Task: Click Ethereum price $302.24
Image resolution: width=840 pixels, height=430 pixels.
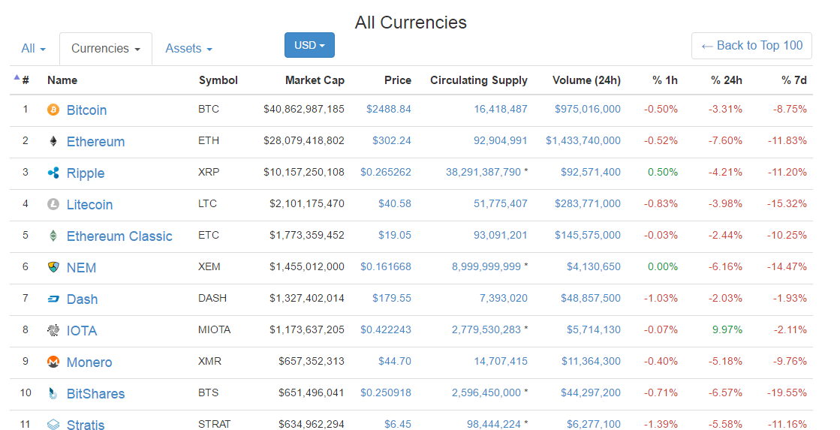Action: (x=392, y=141)
